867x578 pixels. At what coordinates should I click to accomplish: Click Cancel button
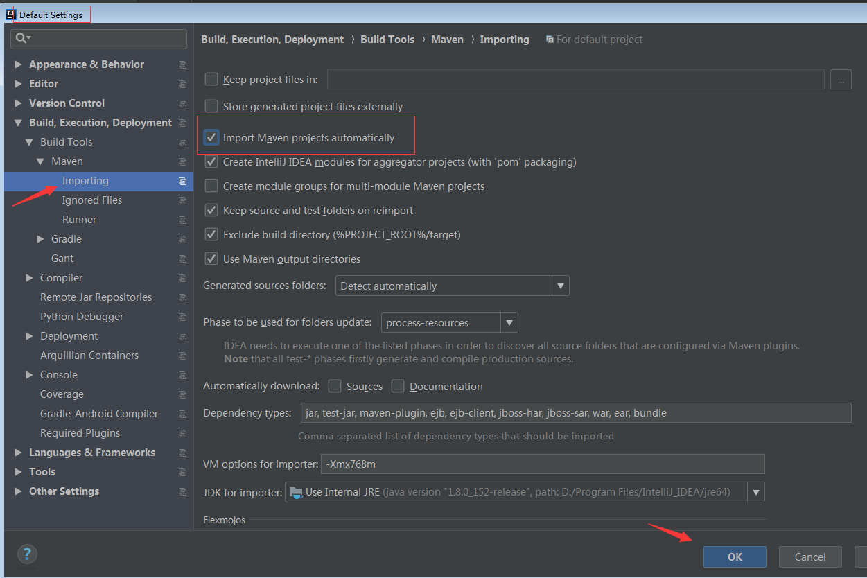[x=810, y=557]
